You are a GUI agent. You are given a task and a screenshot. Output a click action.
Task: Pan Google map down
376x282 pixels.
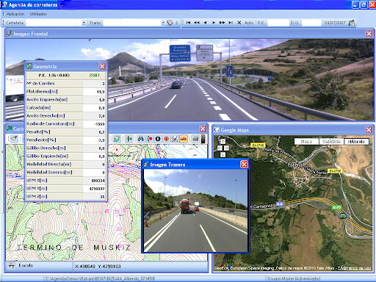pyautogui.click(x=223, y=155)
